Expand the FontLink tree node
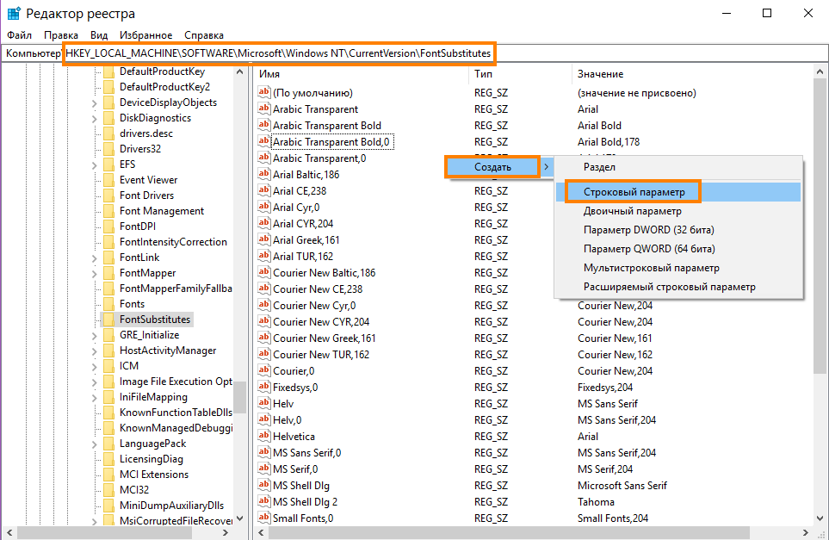This screenshot has height=540, width=829. tap(94, 258)
